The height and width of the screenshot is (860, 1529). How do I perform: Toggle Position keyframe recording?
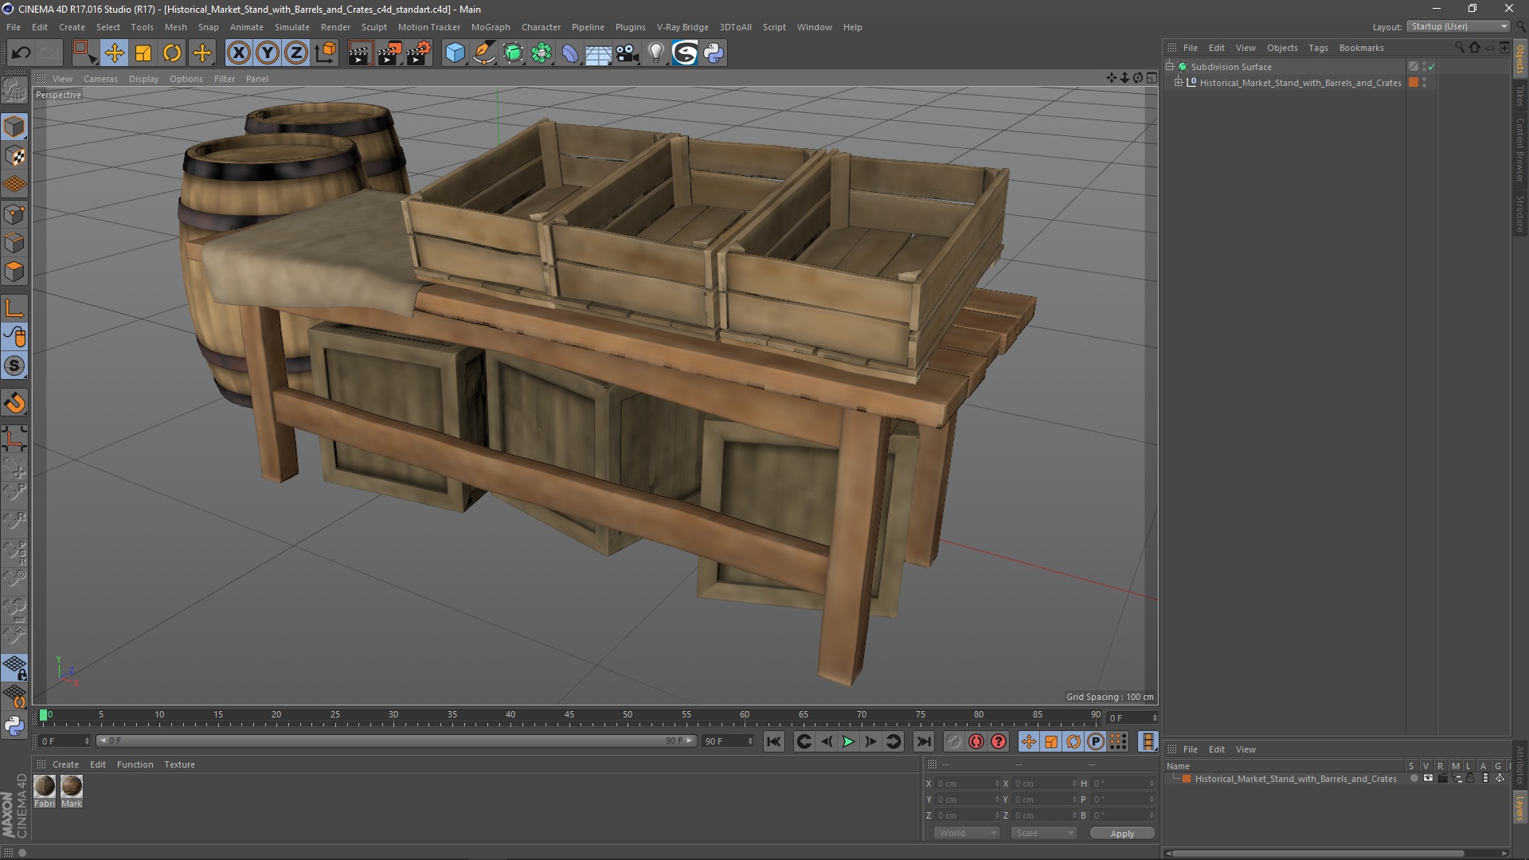1028,741
